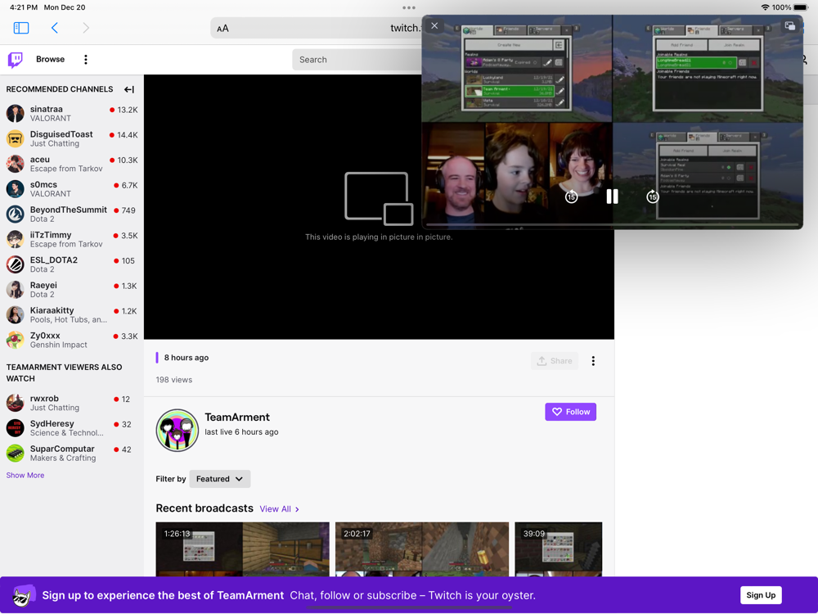Tap the Safari address bar
Viewport: 818px width, 614px height.
(x=316, y=28)
